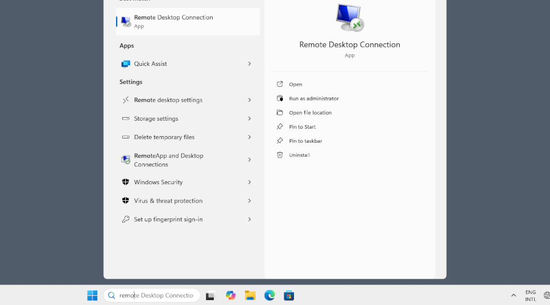Click the Delete temporary files icon

[125, 137]
